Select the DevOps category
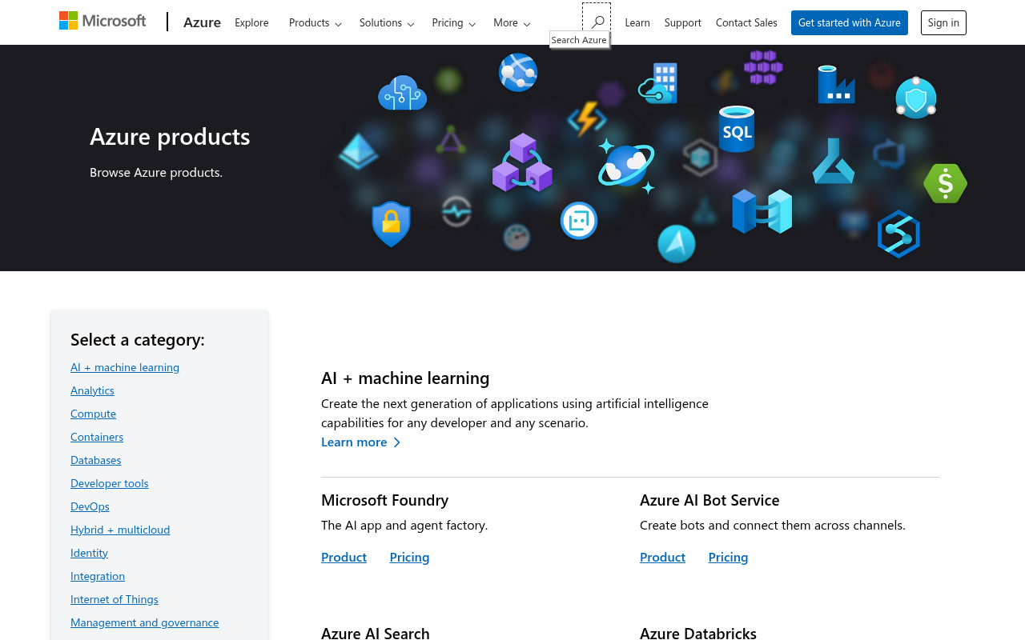 [90, 506]
